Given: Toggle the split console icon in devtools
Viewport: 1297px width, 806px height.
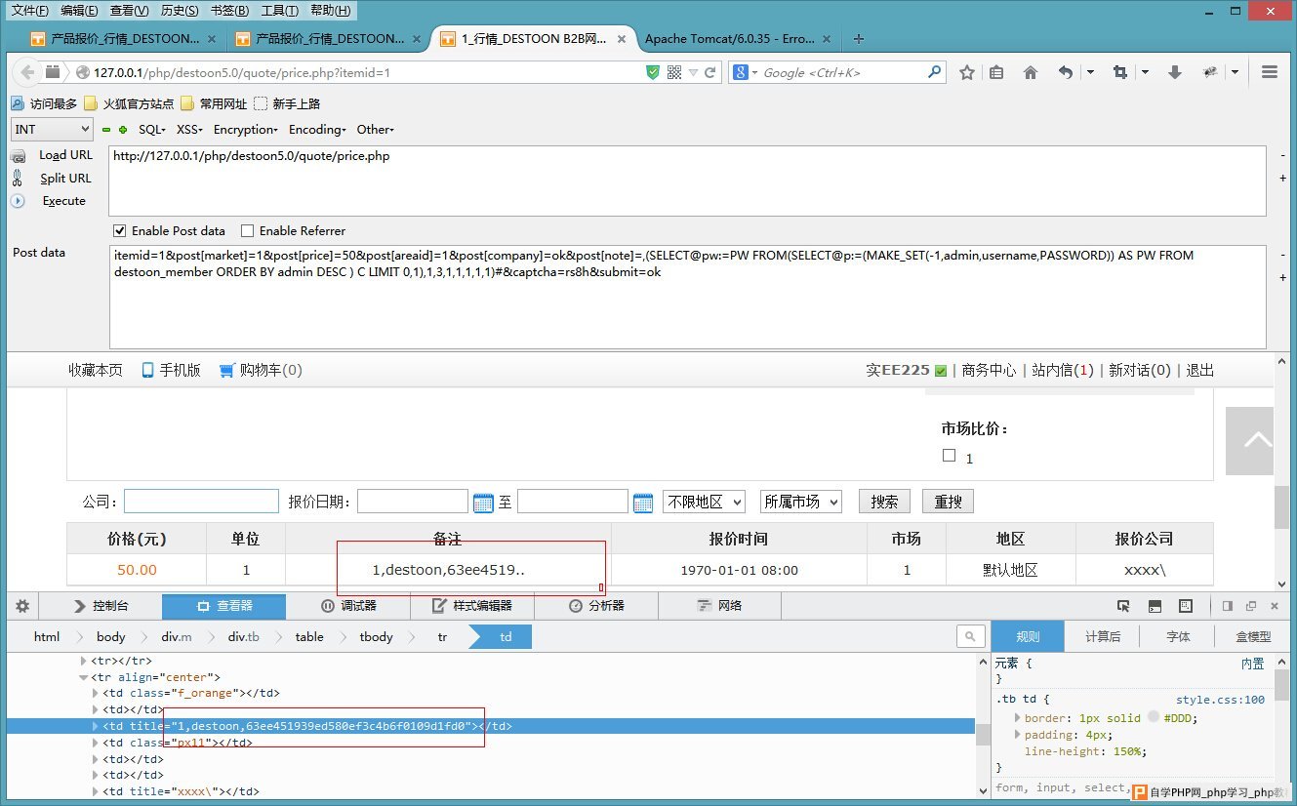Looking at the screenshot, I should tap(1155, 606).
